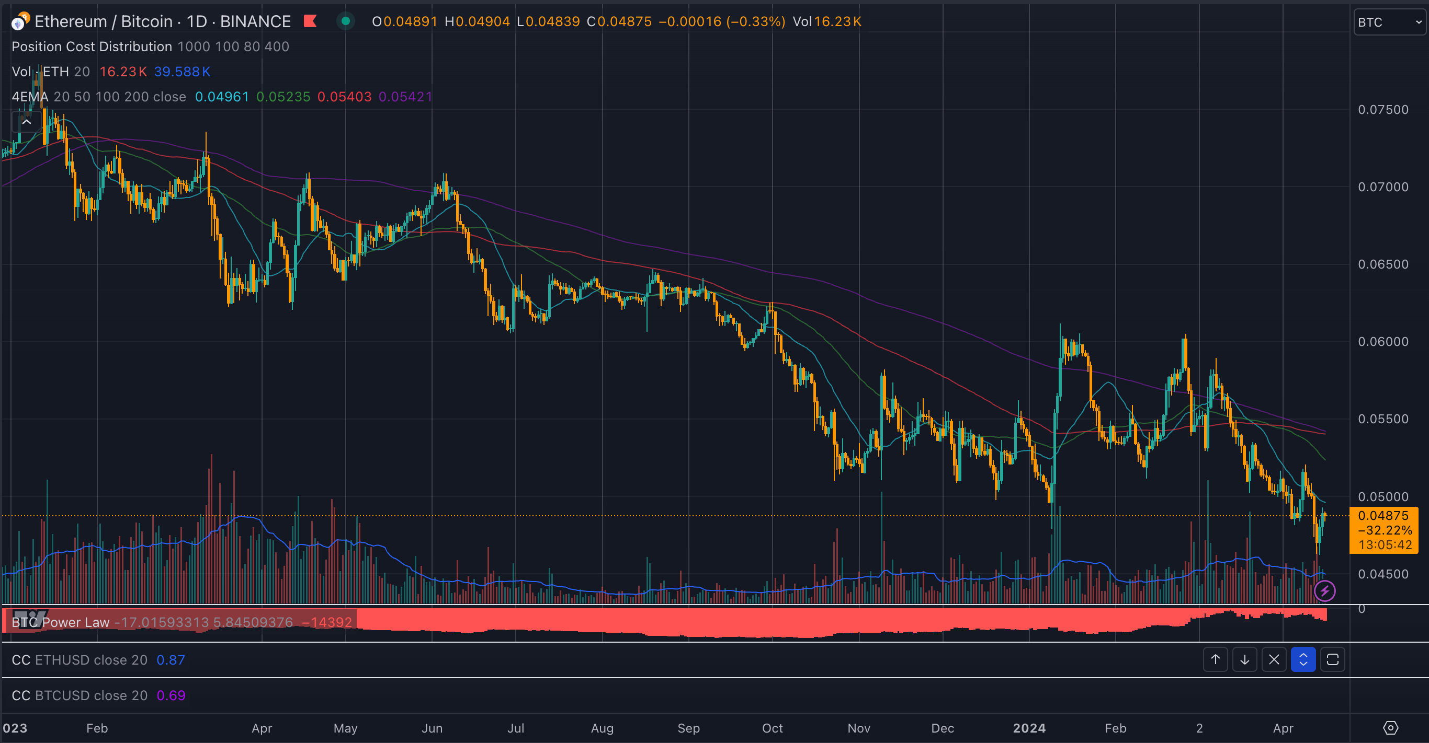Delete pane with the X button
The width and height of the screenshot is (1429, 743).
tap(1274, 659)
